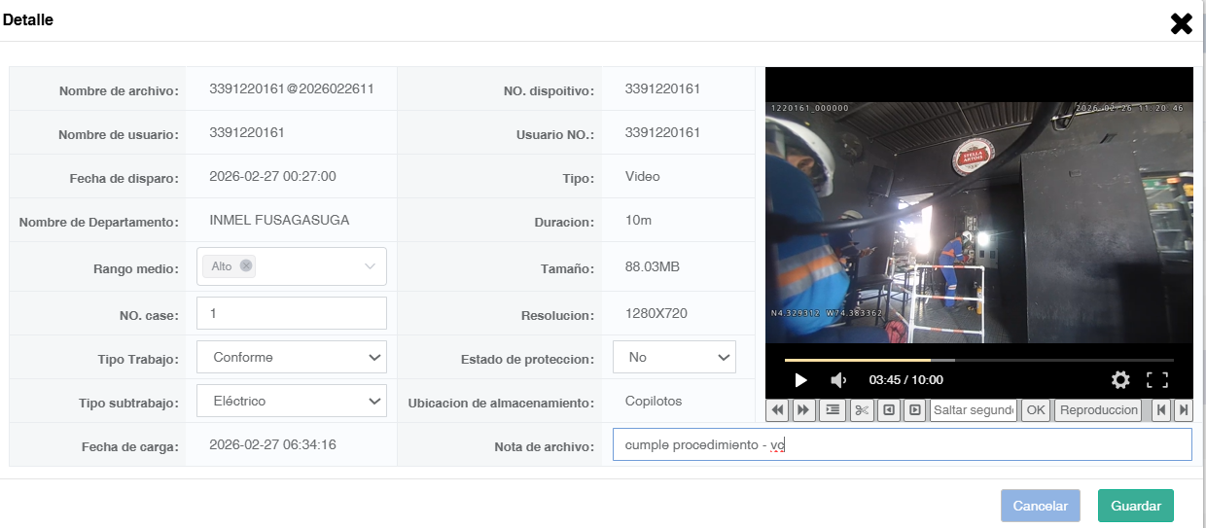
Task: Click the rewind double-arrow button
Action: (777, 410)
